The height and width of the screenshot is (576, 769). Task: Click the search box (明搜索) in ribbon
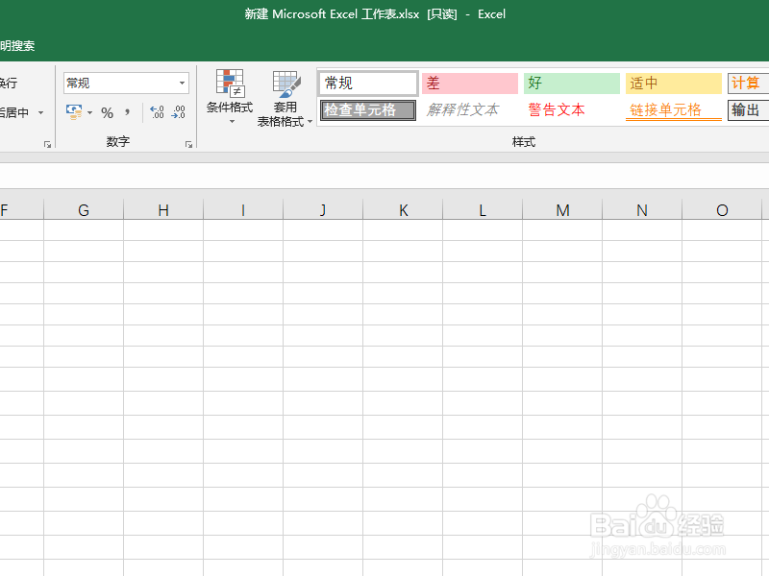pyautogui.click(x=17, y=46)
